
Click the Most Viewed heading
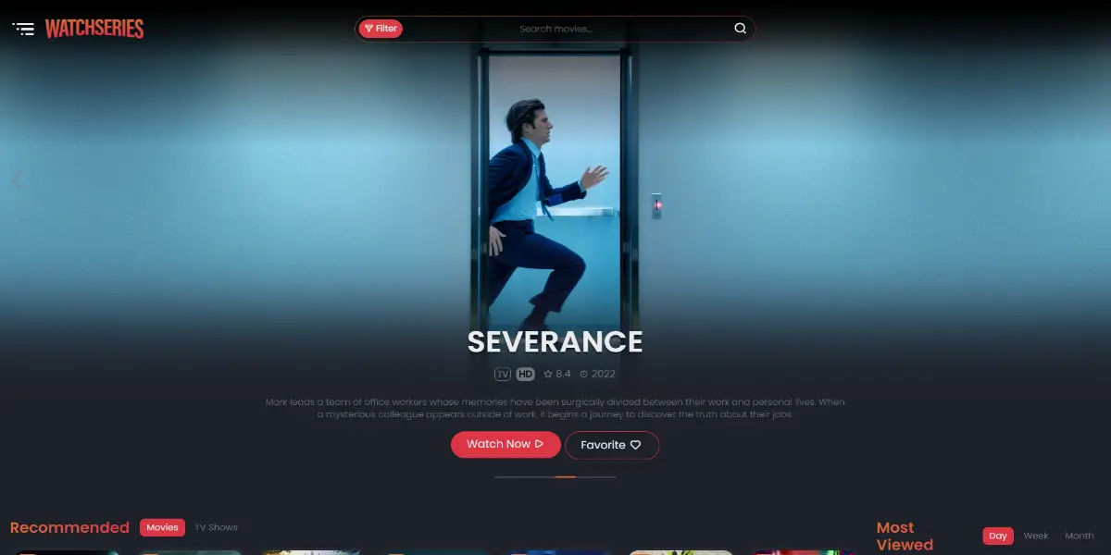pyautogui.click(x=905, y=536)
